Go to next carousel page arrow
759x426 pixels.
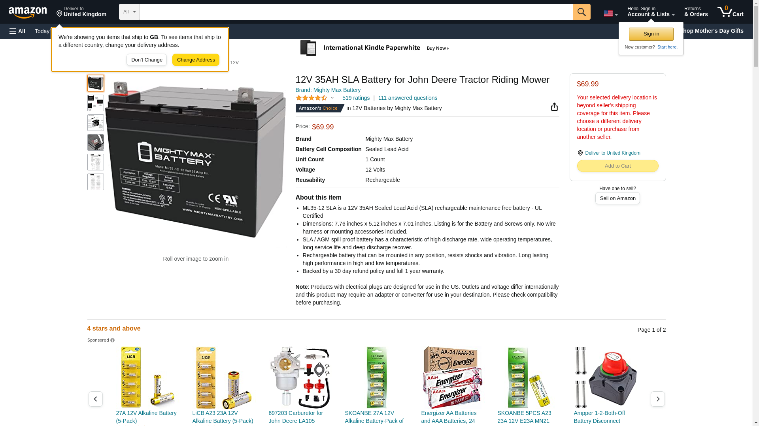click(657, 399)
